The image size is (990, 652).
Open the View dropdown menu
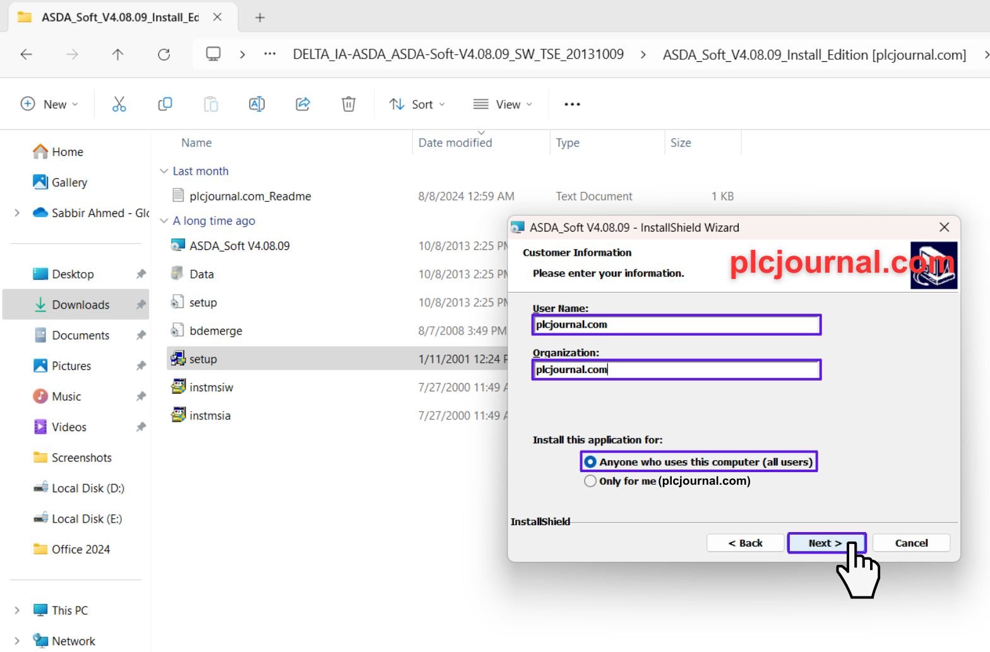pos(503,104)
